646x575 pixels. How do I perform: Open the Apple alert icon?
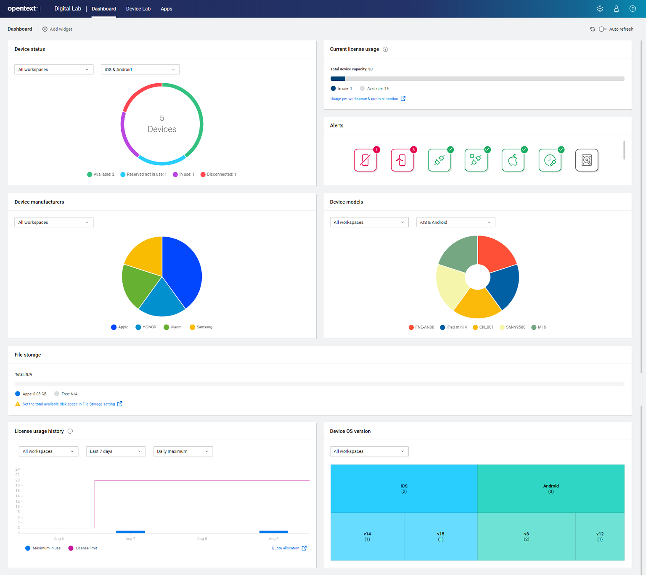[513, 160]
